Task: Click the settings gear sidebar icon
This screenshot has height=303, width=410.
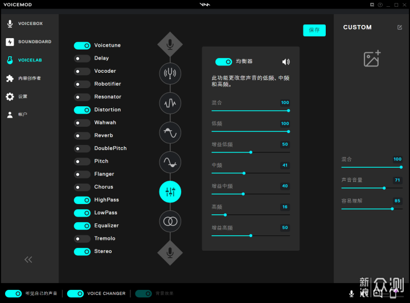Action: point(10,97)
